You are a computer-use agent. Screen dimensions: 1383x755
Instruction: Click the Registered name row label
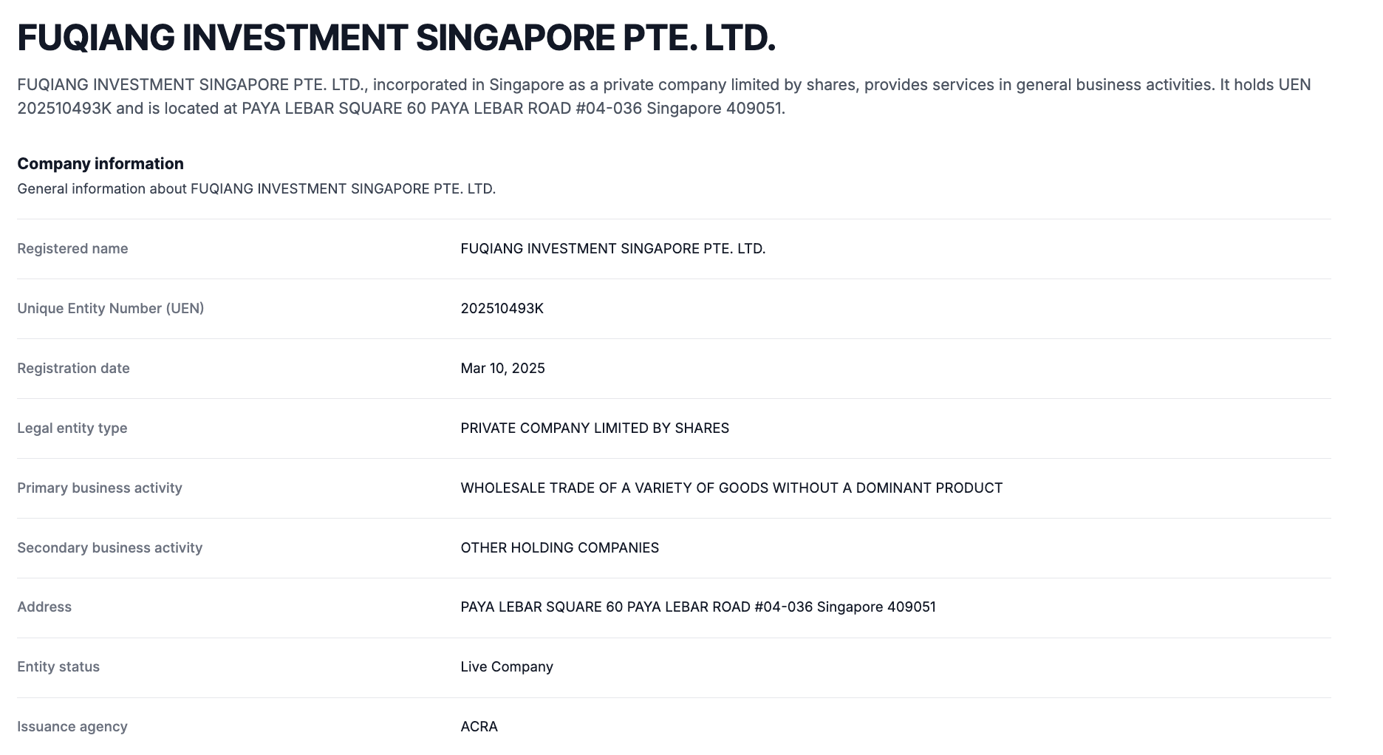[72, 249]
